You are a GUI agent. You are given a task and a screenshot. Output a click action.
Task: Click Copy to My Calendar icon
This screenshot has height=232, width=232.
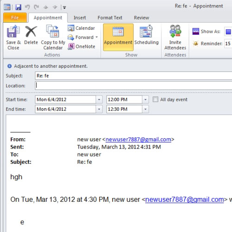click(53, 31)
